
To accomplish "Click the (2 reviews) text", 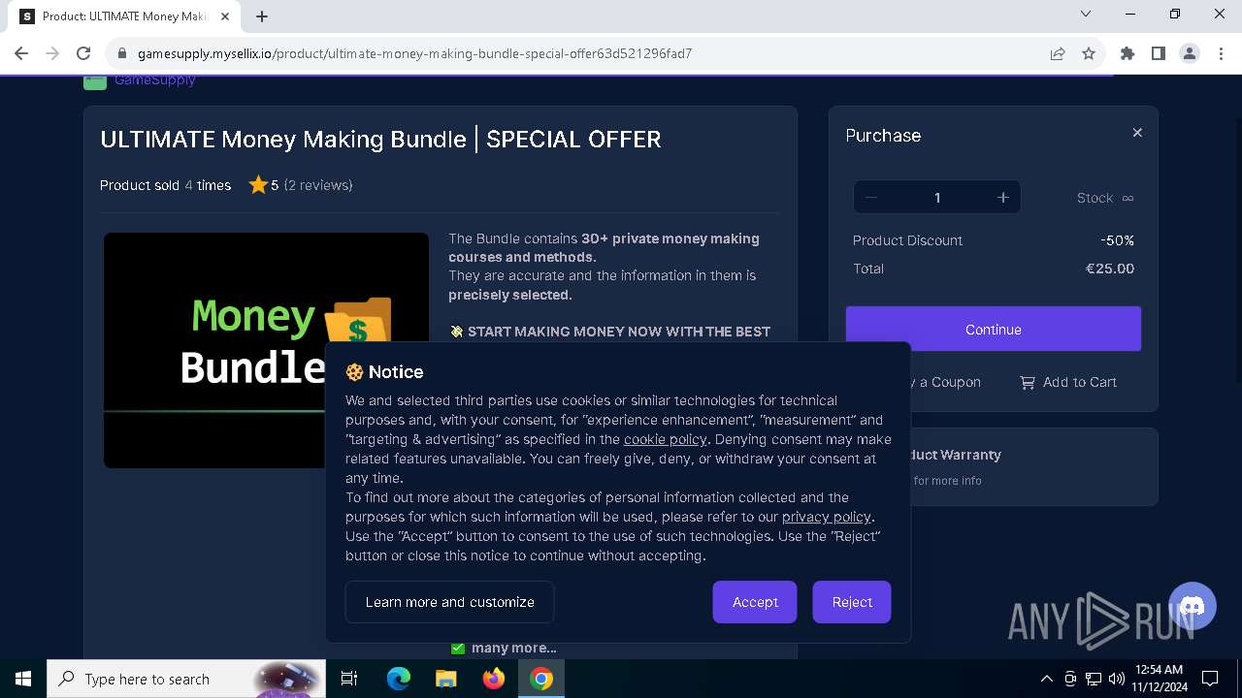I will (x=318, y=185).
